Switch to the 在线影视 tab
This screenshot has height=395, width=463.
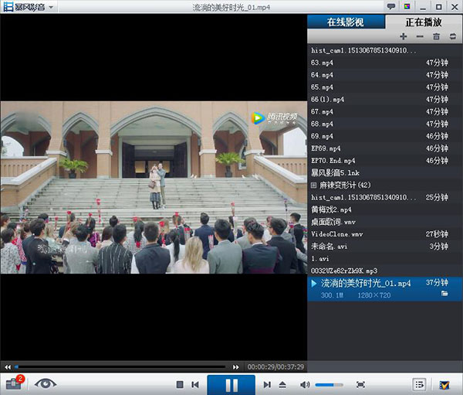pyautogui.click(x=346, y=22)
